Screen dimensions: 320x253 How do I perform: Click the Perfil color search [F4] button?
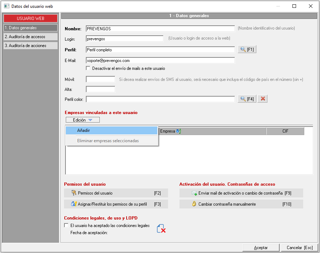click(247, 99)
